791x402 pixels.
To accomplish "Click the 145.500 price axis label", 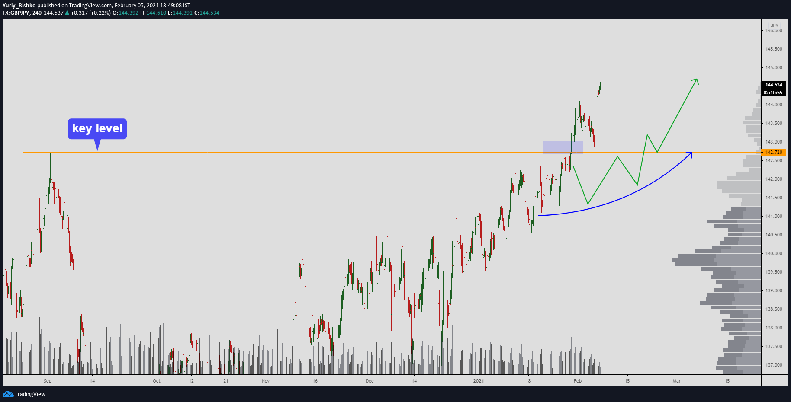I will [774, 49].
